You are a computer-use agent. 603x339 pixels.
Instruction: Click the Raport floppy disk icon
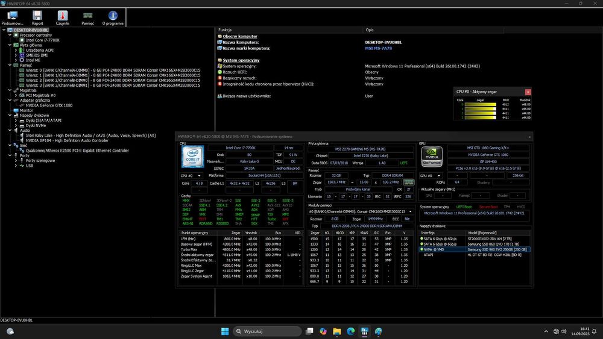37,16
